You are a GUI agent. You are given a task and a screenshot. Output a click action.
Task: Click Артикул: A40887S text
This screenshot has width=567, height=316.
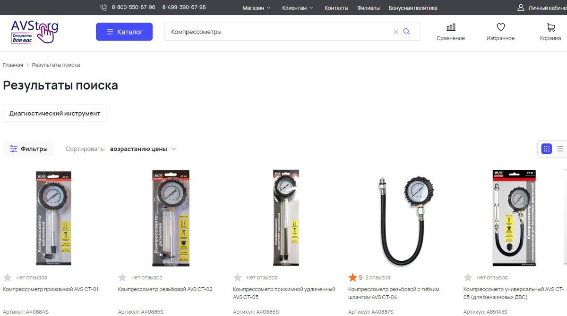click(x=371, y=312)
